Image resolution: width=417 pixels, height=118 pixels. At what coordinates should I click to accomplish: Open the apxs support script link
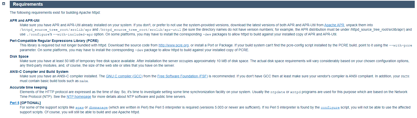[x=79, y=108]
